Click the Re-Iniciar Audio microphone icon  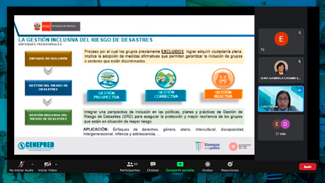(x=21, y=164)
